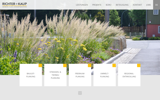Select the Freiraumplanung tile
Viewport: 160px width, 100px height.
[80, 75]
